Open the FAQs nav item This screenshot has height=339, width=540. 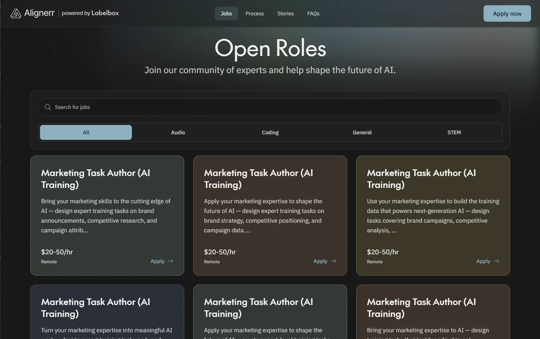click(x=313, y=13)
